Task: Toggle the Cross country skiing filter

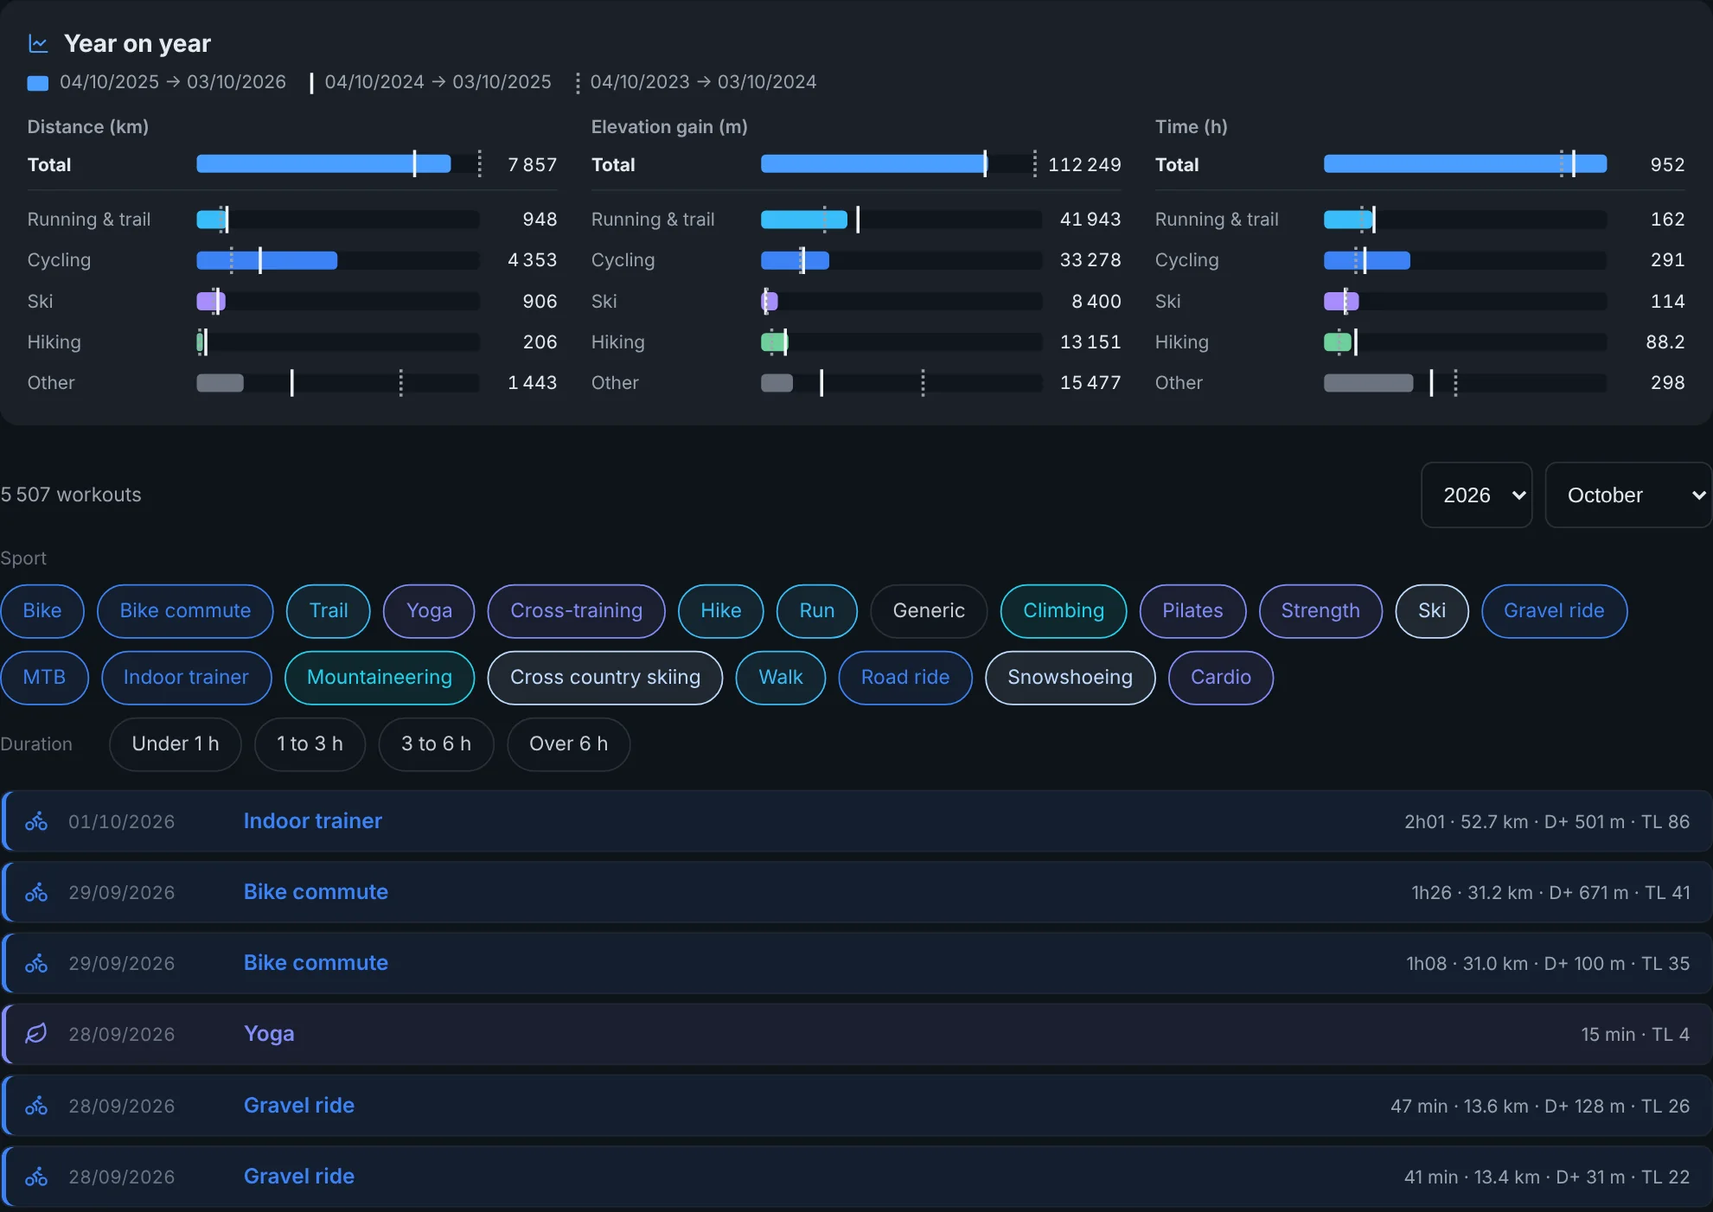Action: (x=605, y=678)
